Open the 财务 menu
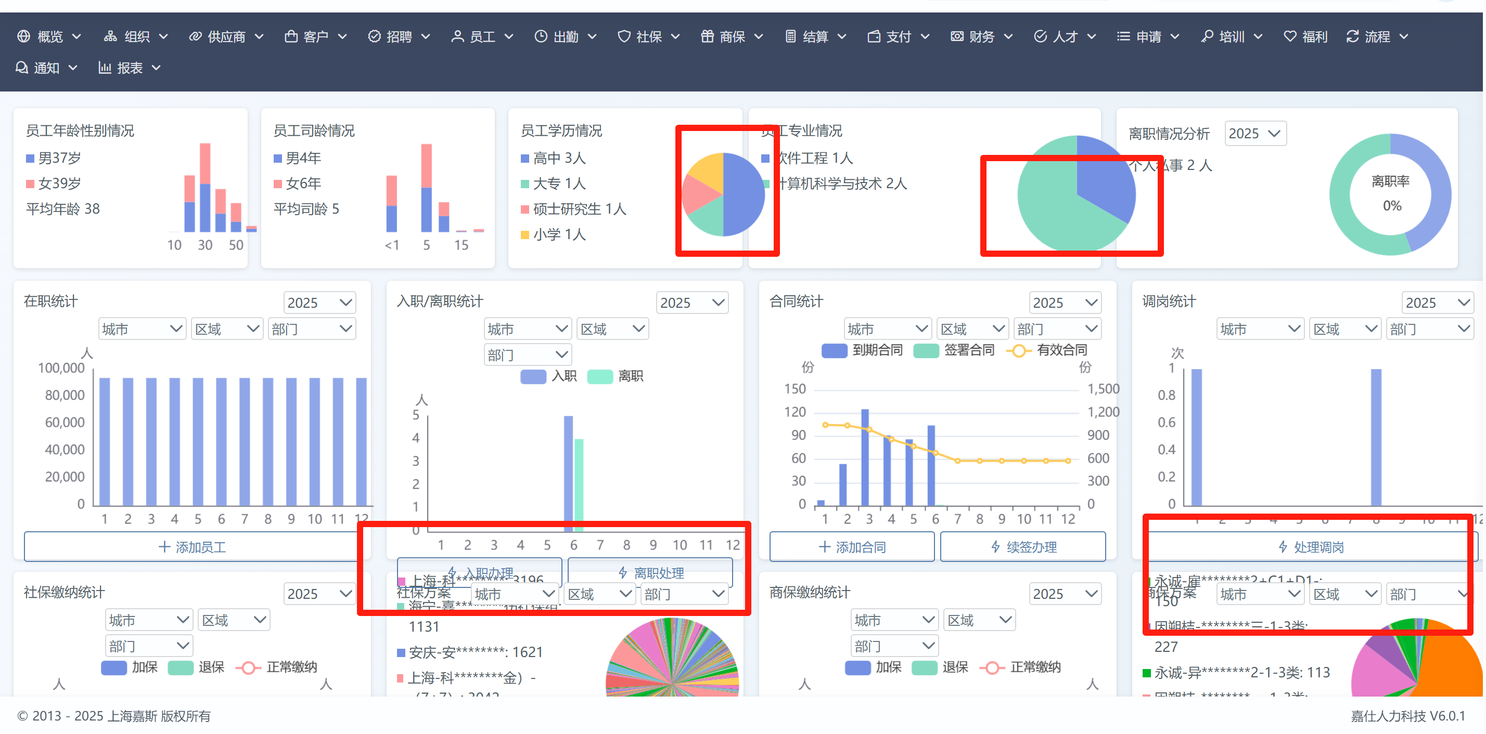Viewport: 1486px width, 734px height. [981, 36]
